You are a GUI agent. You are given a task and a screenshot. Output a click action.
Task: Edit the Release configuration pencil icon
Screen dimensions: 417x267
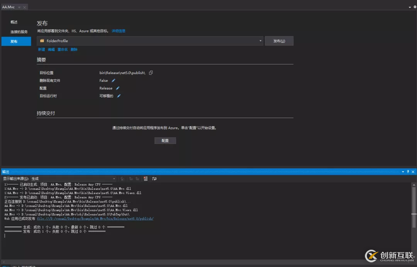pyautogui.click(x=118, y=88)
